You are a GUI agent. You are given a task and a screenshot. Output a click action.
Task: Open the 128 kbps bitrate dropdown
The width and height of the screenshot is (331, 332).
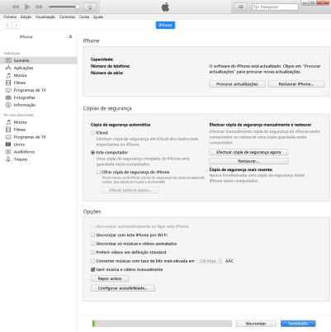point(210,261)
